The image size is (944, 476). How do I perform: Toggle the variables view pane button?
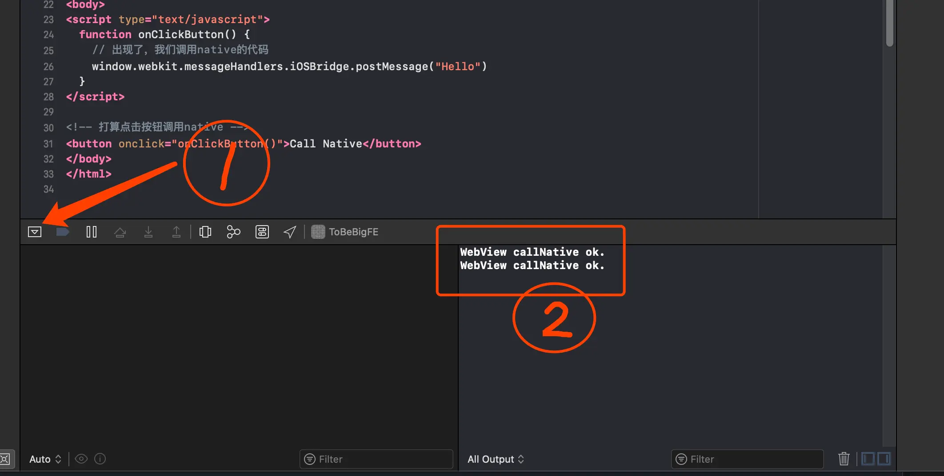[868, 459]
